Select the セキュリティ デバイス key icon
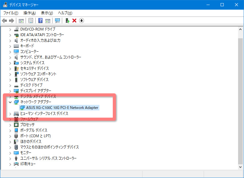244x178 pixels. pyautogui.click(x=16, y=68)
